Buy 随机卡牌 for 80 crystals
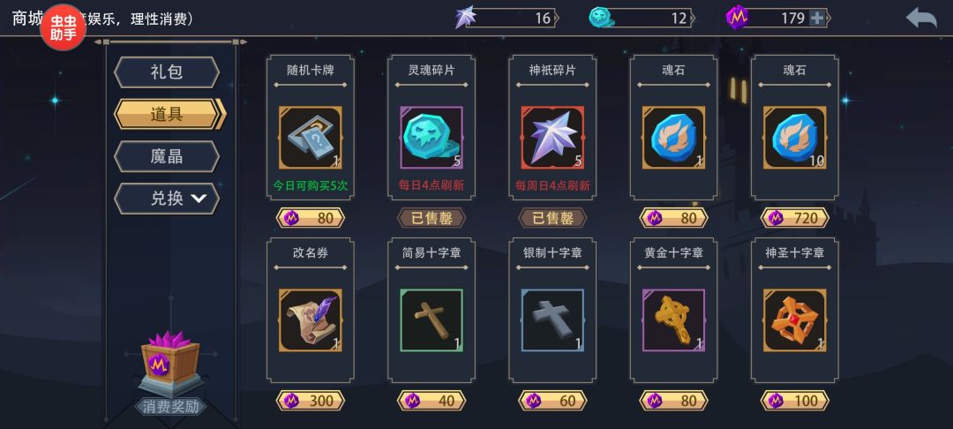 (310, 217)
